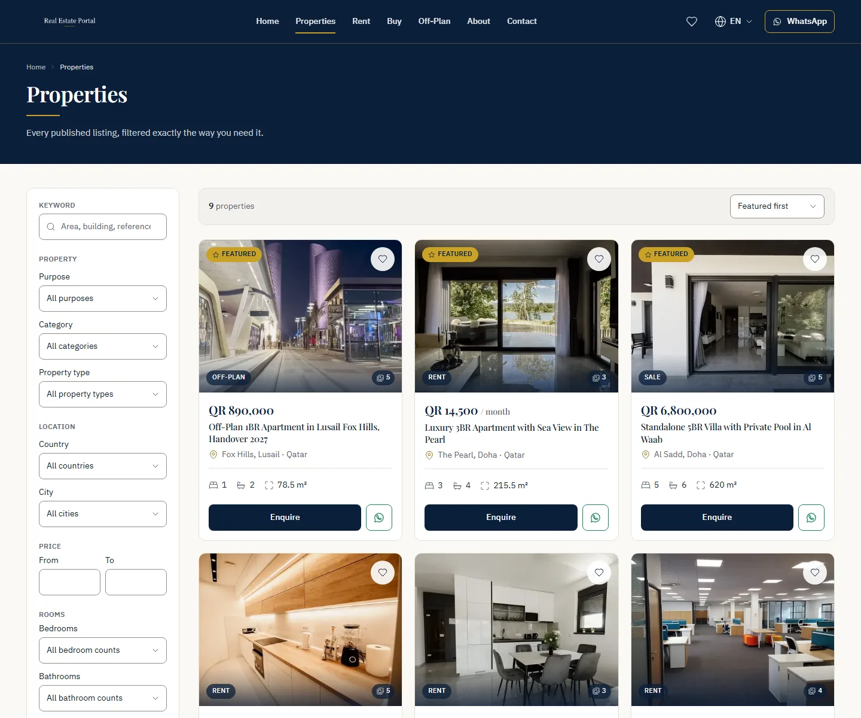Favorite the kitchen photo rent listing

(383, 573)
